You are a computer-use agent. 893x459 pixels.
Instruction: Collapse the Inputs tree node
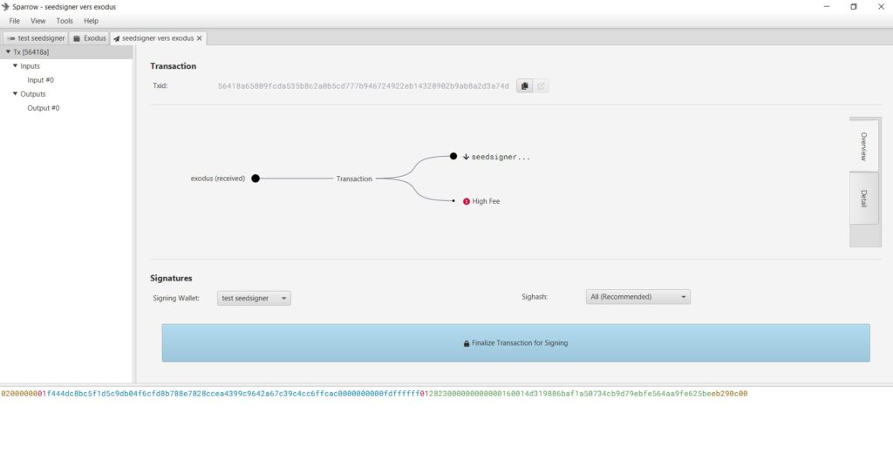coord(16,66)
